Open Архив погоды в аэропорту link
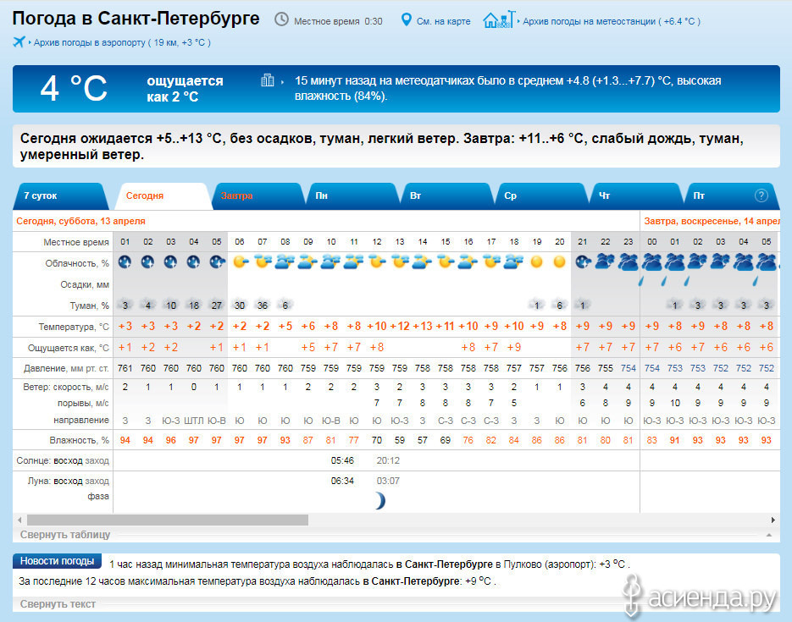This screenshot has width=792, height=622. [122, 42]
